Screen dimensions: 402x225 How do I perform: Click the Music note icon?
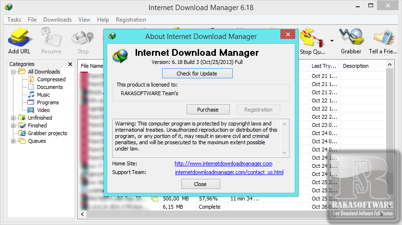point(31,95)
